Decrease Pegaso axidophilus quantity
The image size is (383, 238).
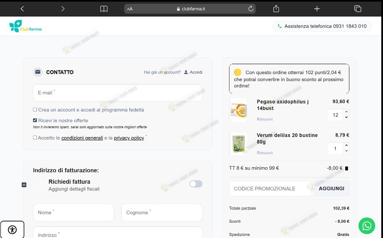(346, 118)
